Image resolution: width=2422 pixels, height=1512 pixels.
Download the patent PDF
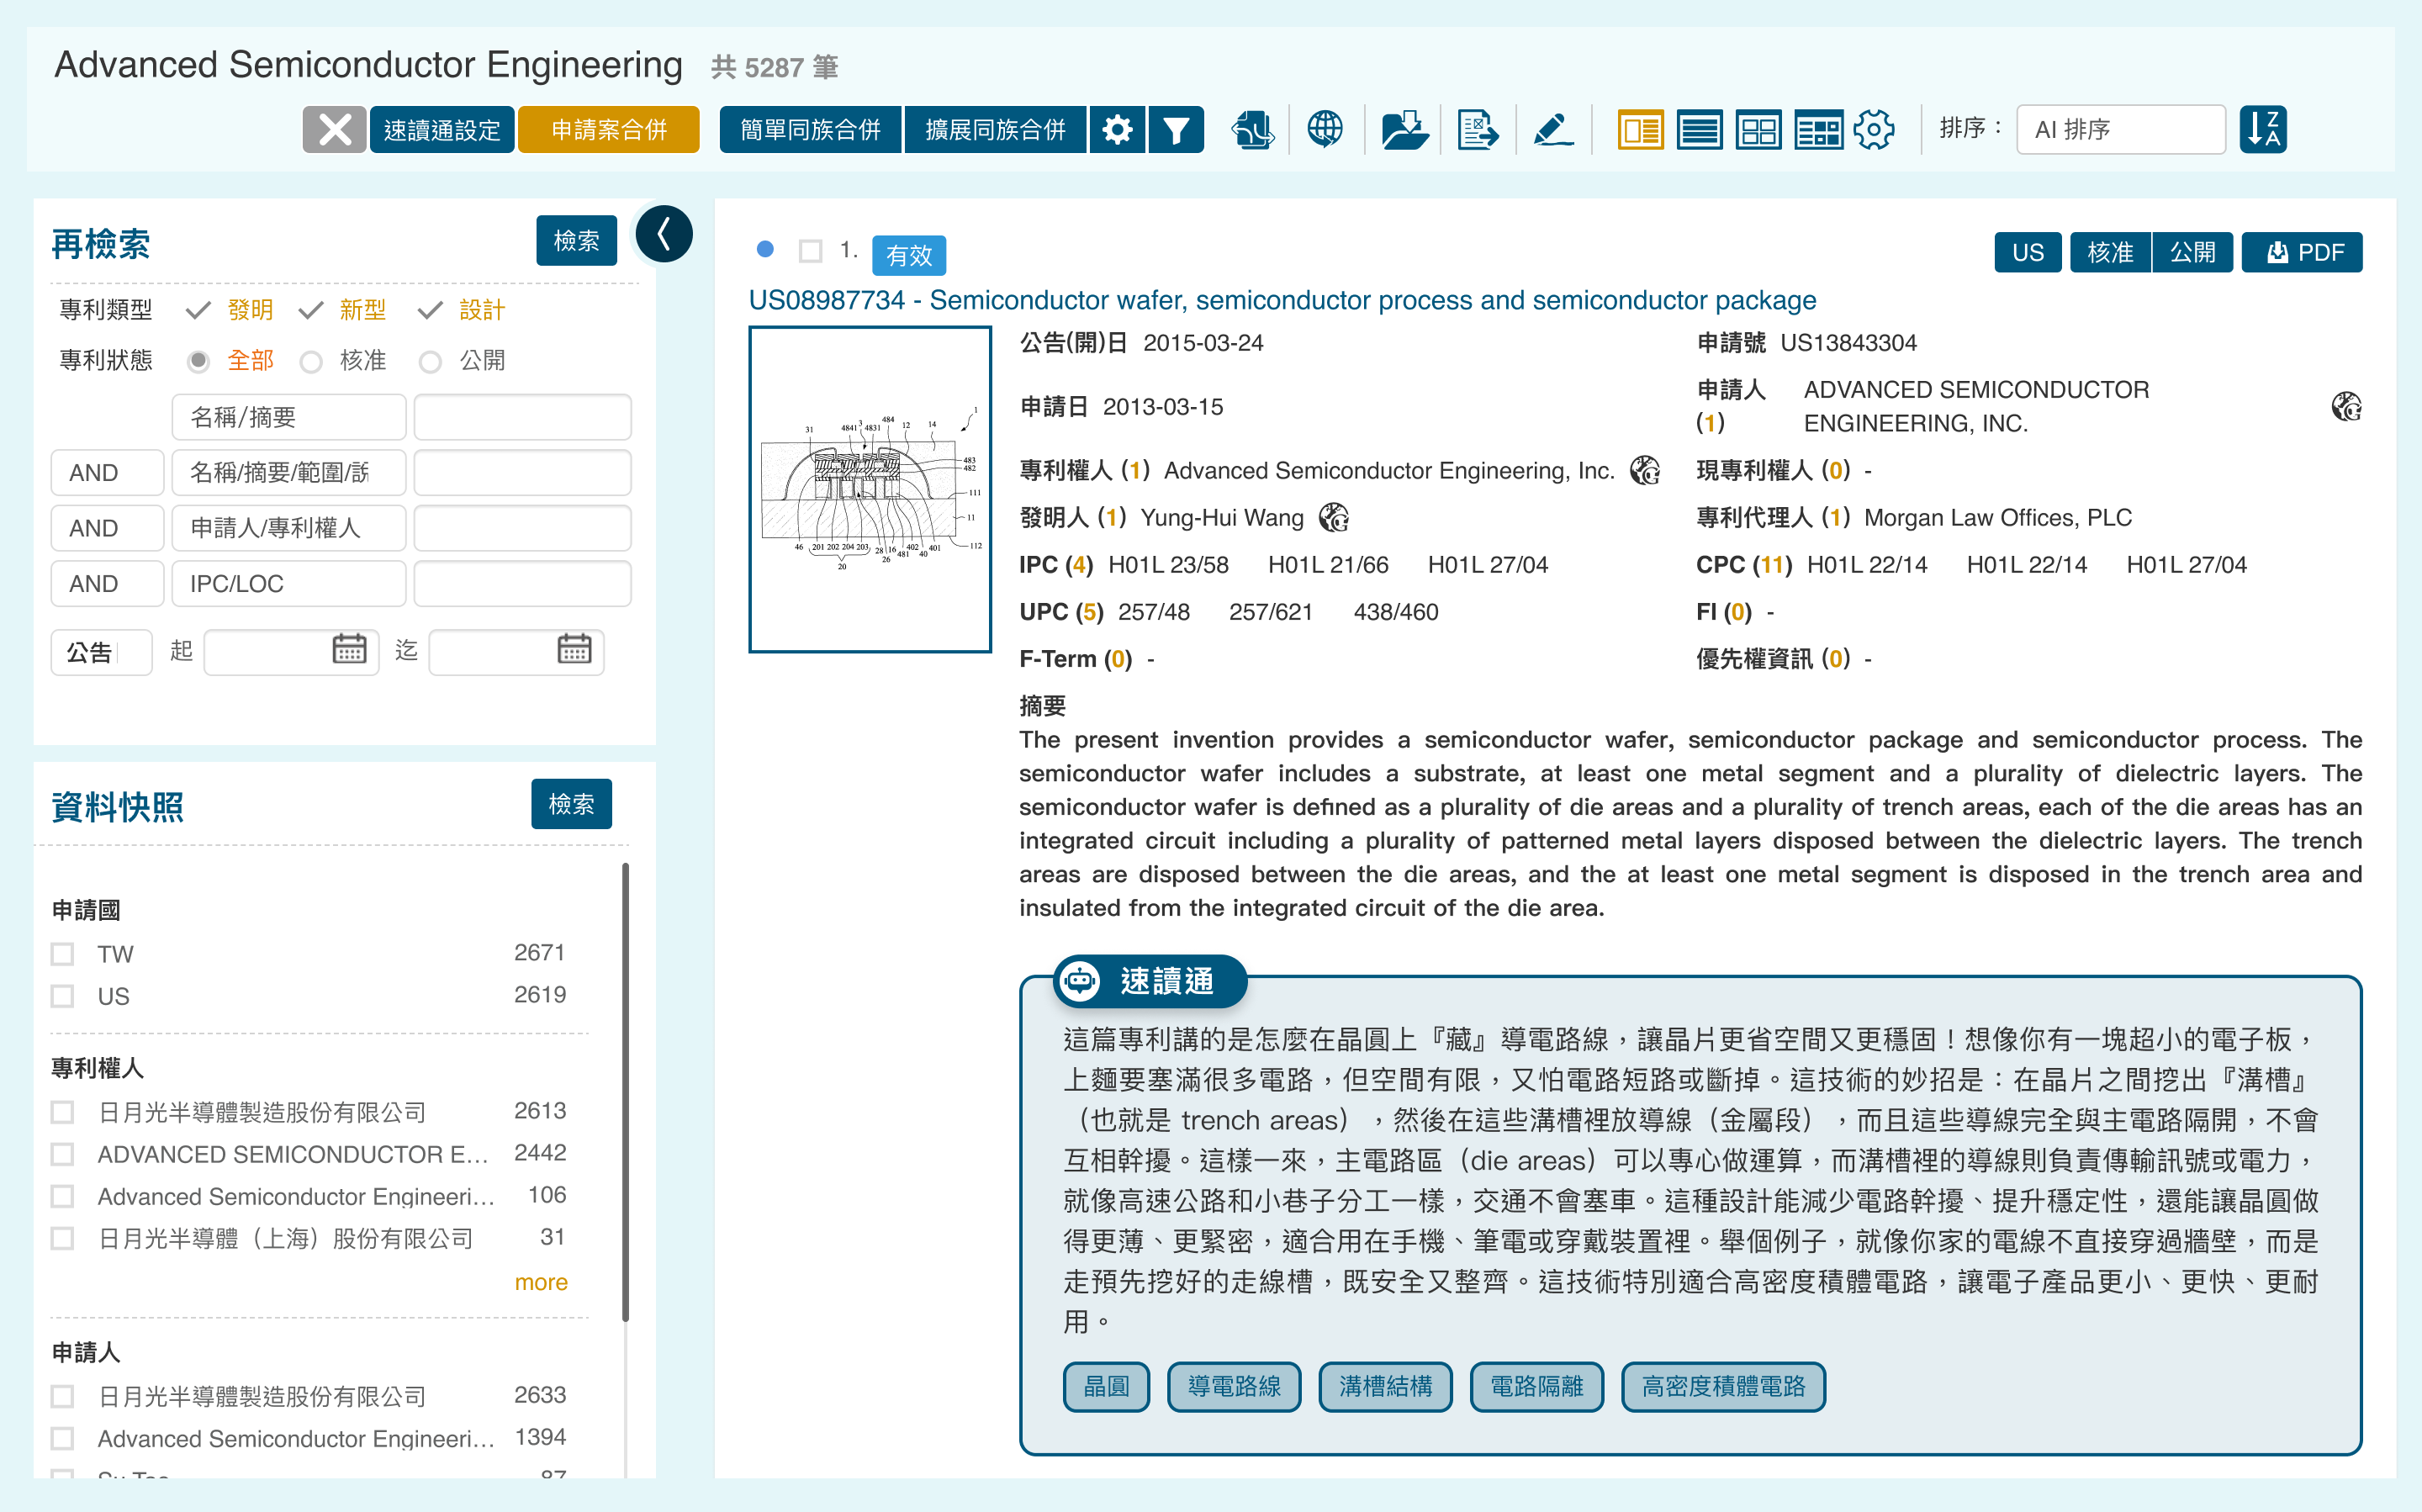[x=2301, y=252]
